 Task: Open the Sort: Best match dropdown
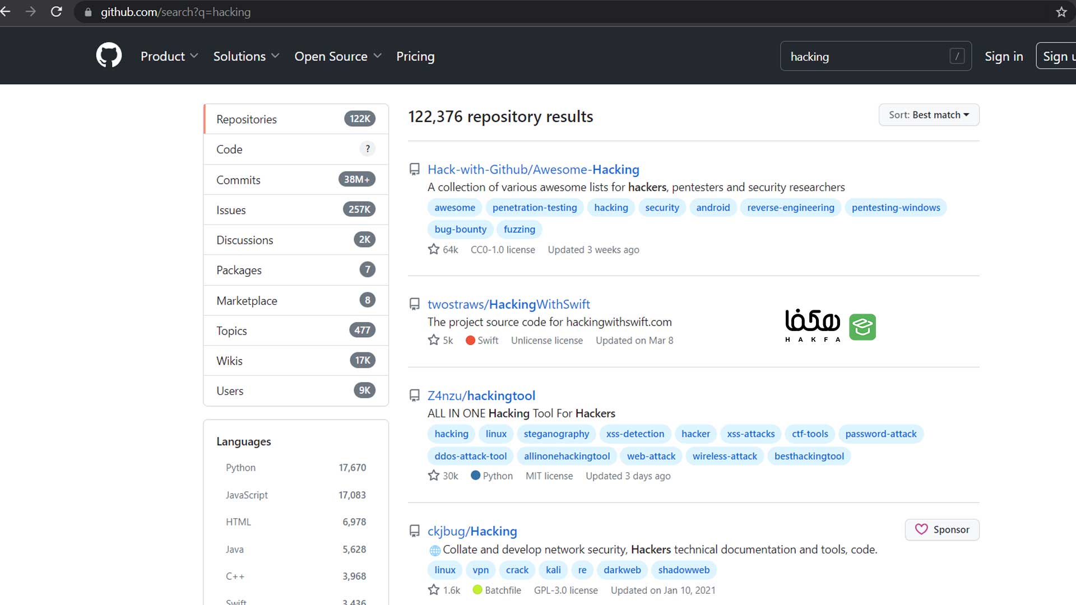(x=929, y=115)
